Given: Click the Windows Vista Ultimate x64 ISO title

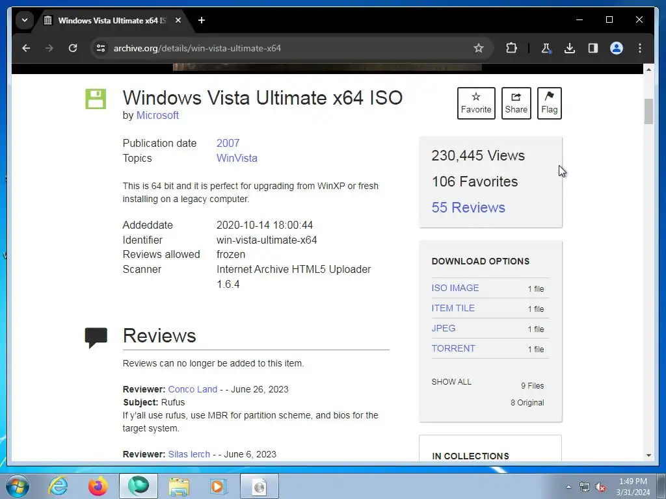Looking at the screenshot, I should (x=263, y=97).
